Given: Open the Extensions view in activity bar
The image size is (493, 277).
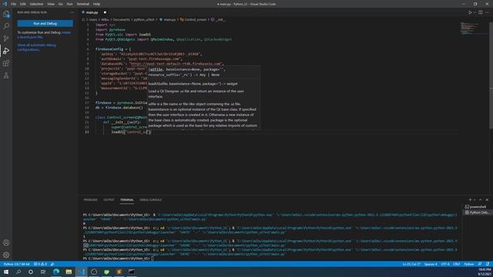Looking at the screenshot, I should click(x=6, y=63).
